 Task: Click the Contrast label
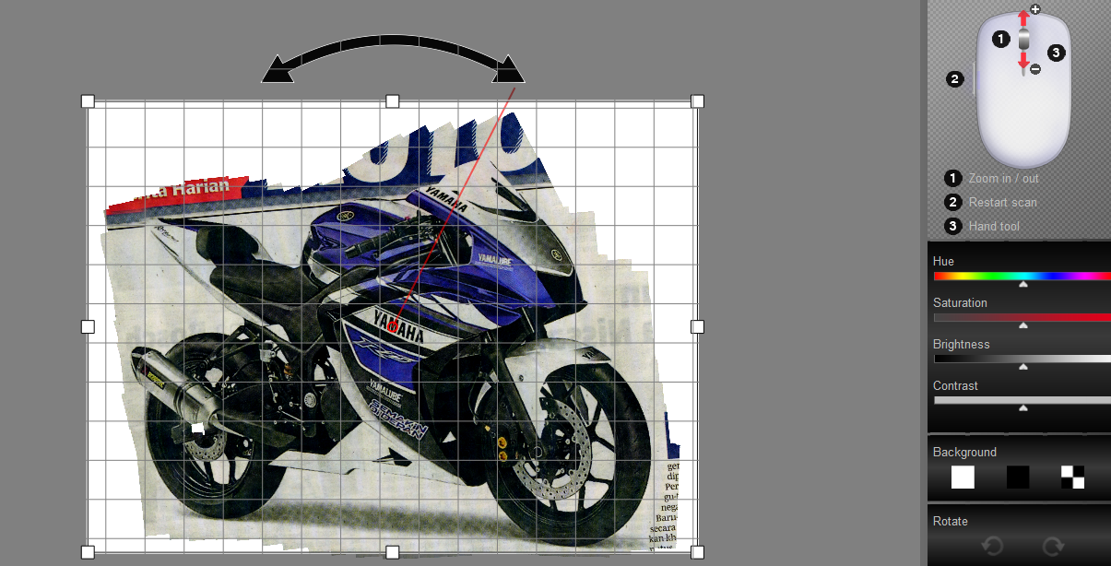pyautogui.click(x=955, y=385)
